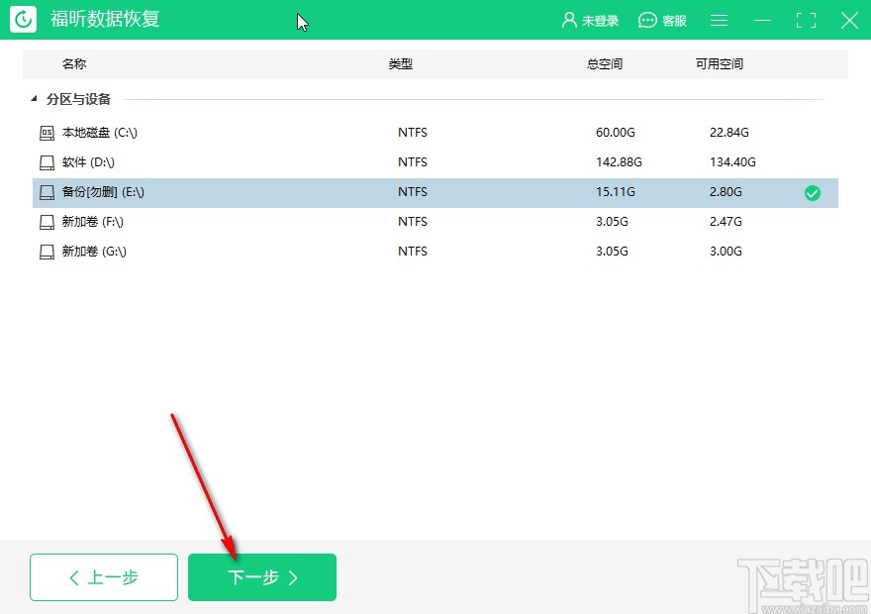Sort by 类型 column header
The width and height of the screenshot is (871, 614).
coord(401,64)
